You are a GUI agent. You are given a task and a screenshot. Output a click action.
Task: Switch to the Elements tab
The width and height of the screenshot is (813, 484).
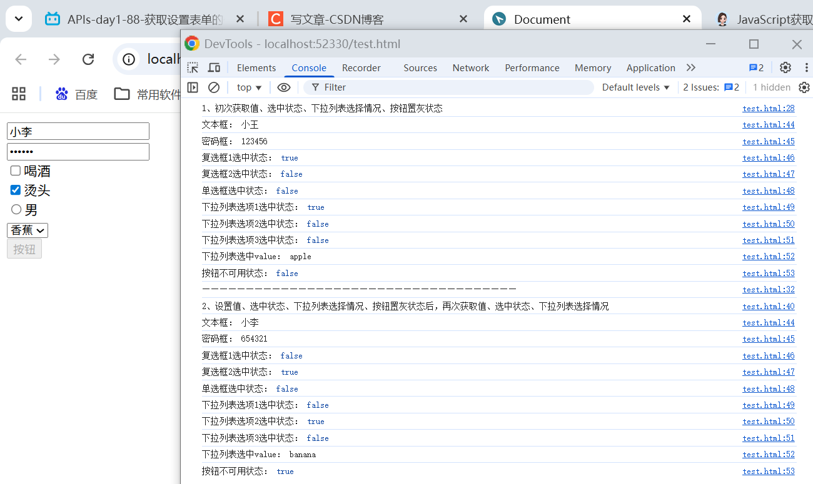(256, 68)
